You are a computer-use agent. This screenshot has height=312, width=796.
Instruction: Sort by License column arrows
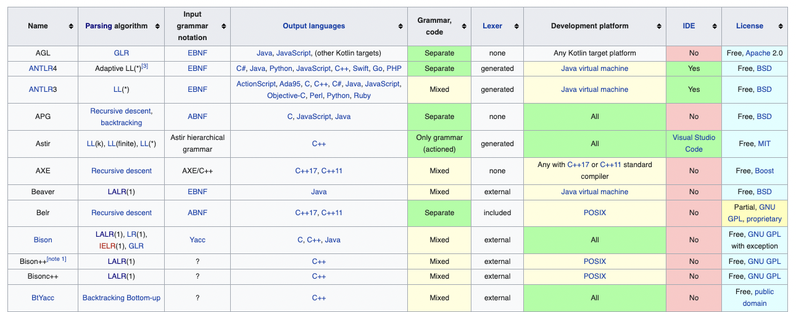click(x=781, y=27)
